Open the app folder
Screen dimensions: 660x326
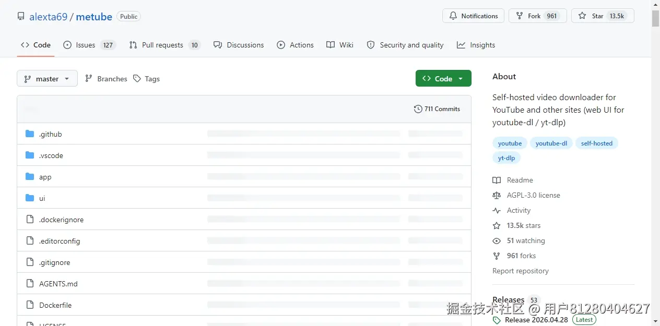(x=45, y=177)
